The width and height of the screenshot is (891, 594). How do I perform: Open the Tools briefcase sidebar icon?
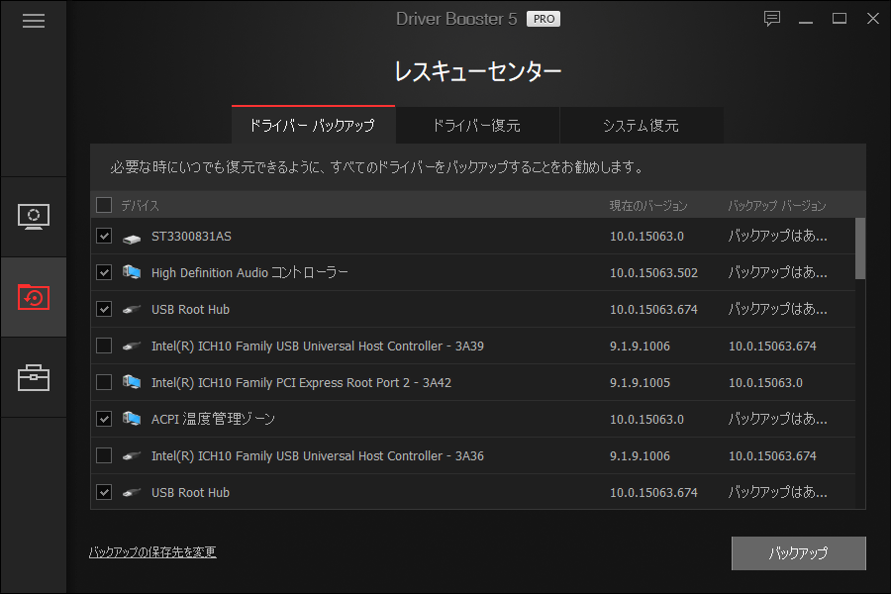[x=34, y=377]
